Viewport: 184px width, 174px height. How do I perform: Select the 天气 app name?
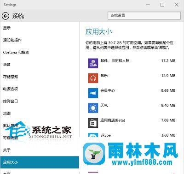coord(104,105)
